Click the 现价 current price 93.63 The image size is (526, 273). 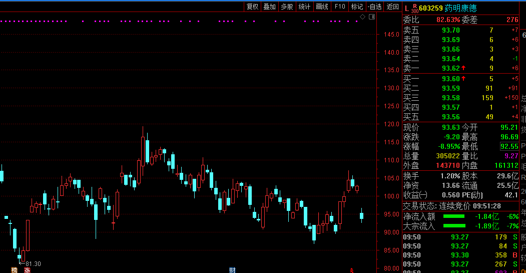click(451, 128)
